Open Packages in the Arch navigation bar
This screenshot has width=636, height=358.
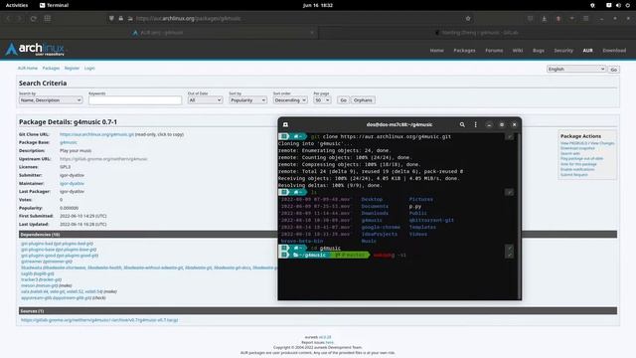point(464,51)
